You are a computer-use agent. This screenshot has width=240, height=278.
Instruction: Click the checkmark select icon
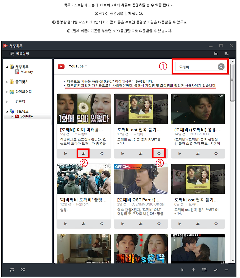point(215,270)
